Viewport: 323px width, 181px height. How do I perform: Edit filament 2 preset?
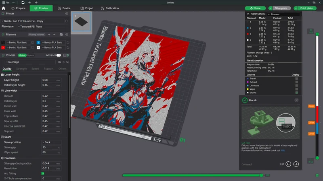(x=68, y=43)
